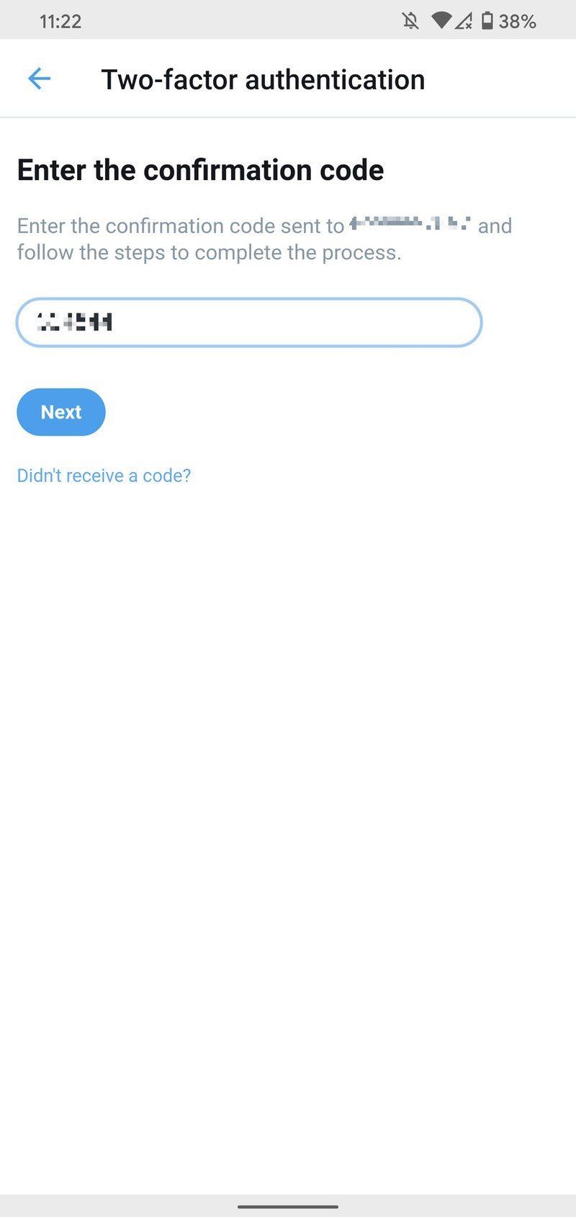Tap the word "and" after the blurred number
This screenshot has width=576, height=1217.
click(x=495, y=226)
